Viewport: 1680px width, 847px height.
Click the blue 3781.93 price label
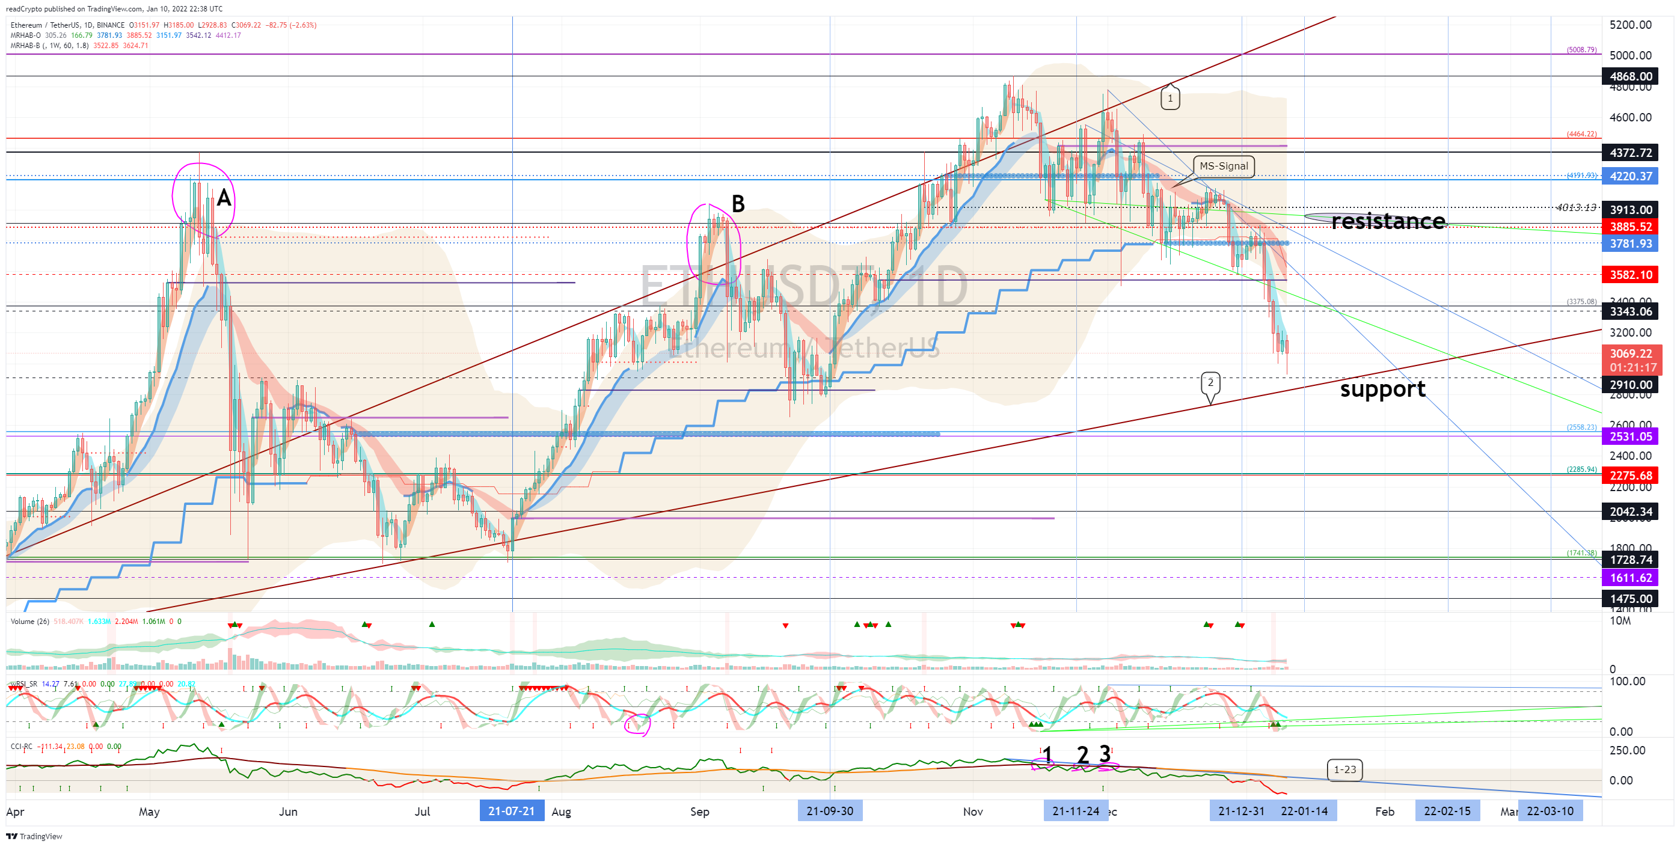pos(1631,243)
